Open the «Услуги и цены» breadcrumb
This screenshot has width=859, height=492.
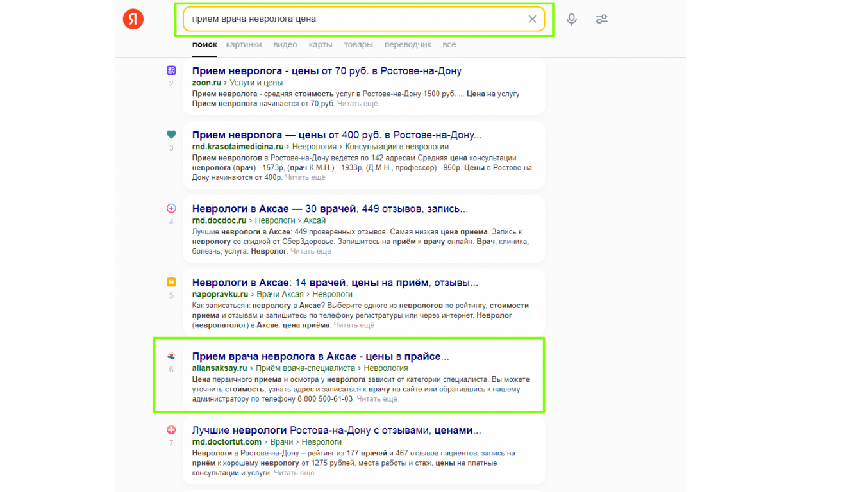[x=256, y=83]
